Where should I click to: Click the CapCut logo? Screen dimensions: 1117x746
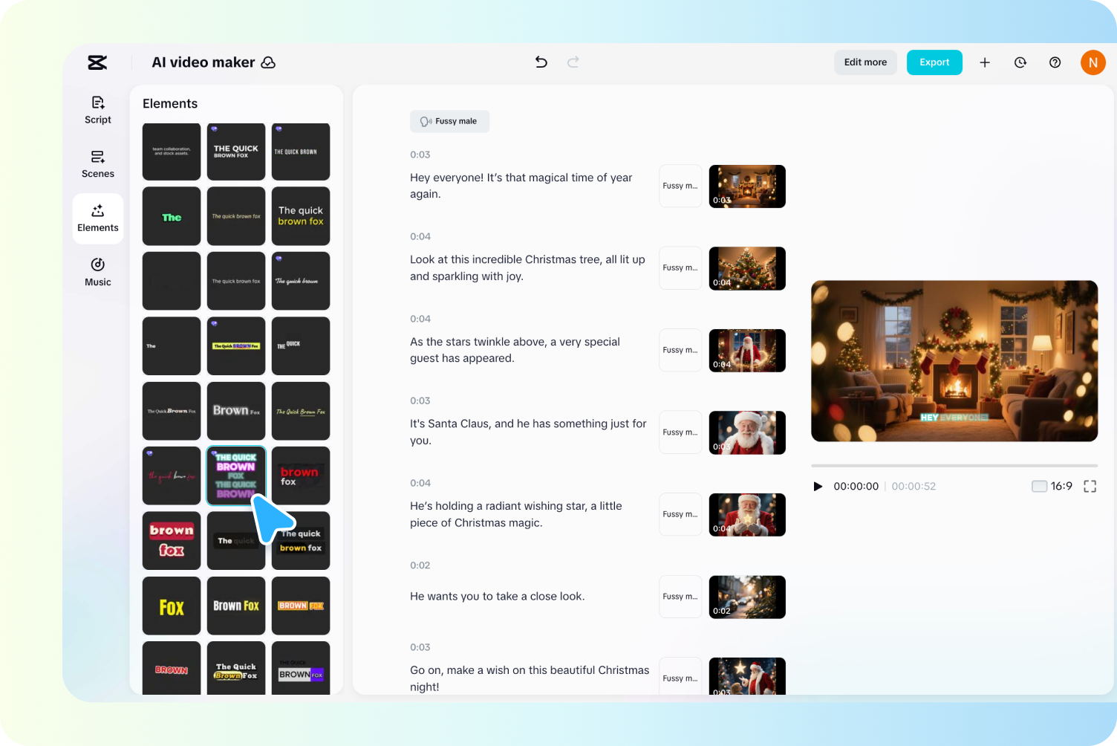tap(97, 62)
